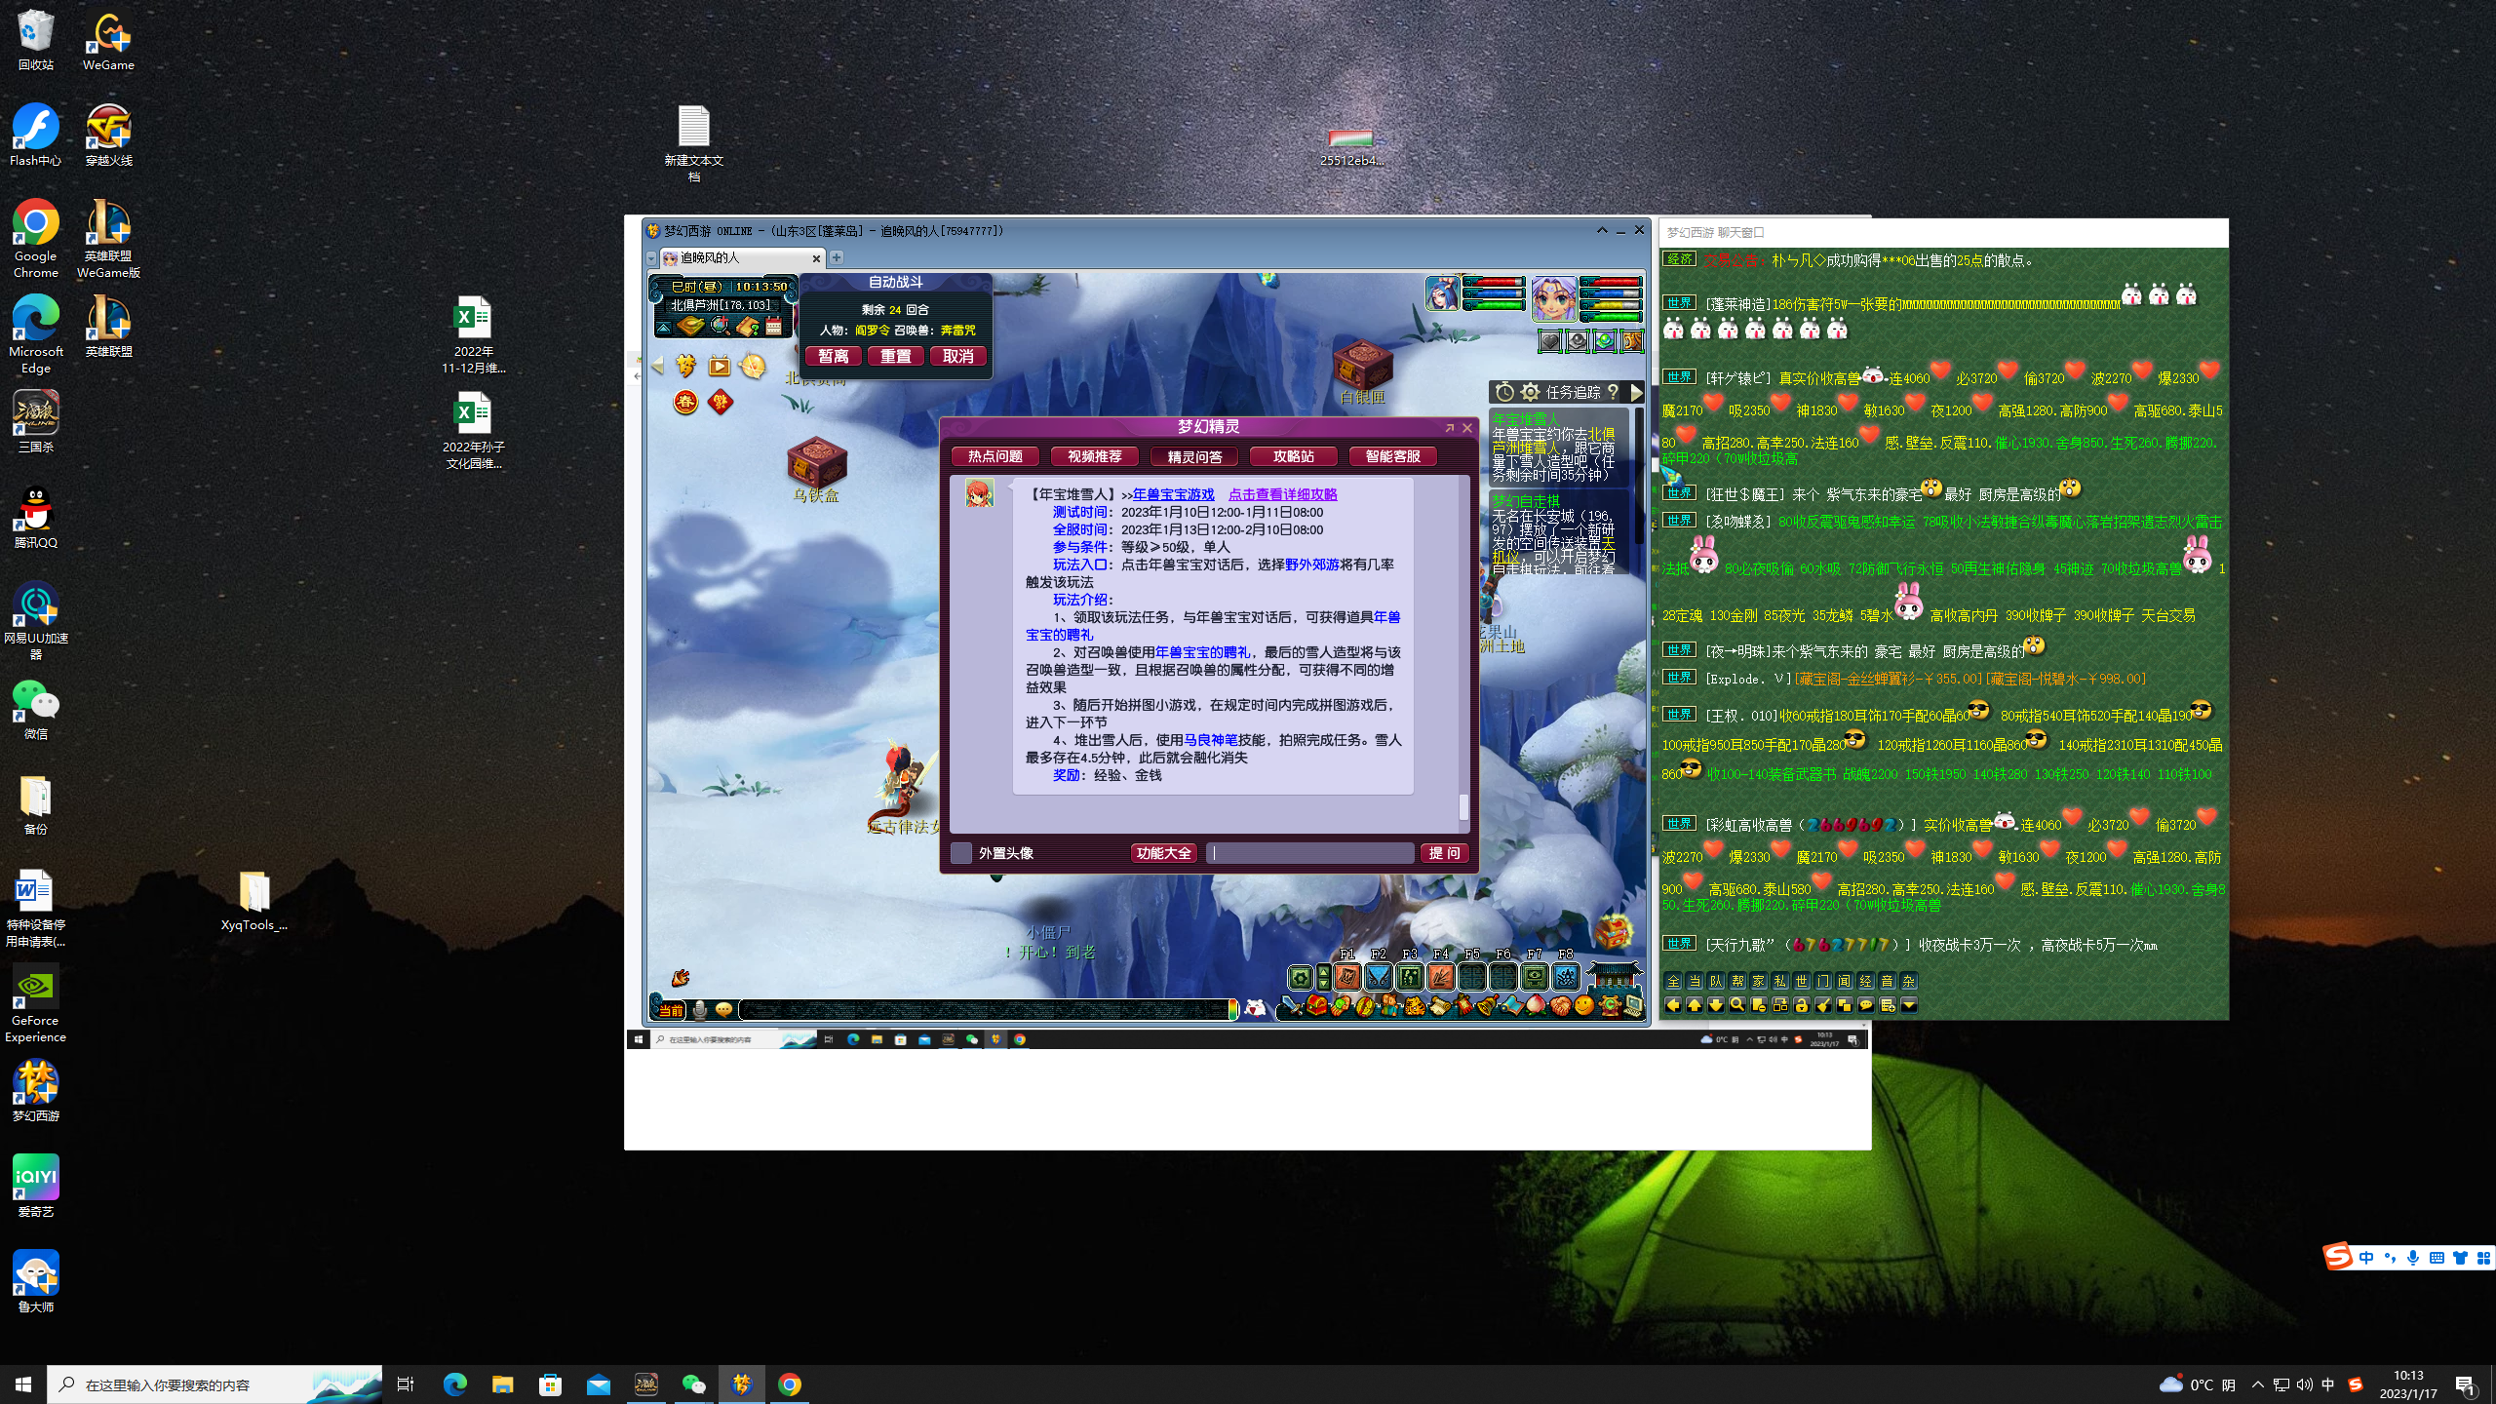Click the chat broom clear icon
This screenshot has width=2496, height=1404.
click(1823, 1005)
